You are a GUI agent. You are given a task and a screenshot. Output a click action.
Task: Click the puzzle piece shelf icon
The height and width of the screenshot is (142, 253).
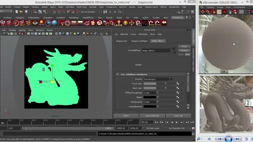164,23
